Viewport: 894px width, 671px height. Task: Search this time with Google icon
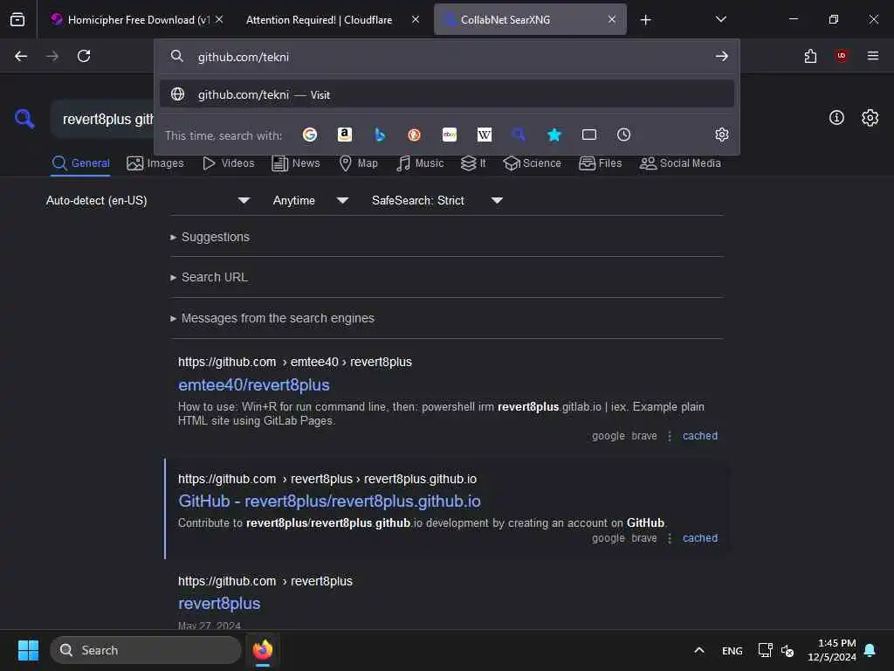coord(310,135)
